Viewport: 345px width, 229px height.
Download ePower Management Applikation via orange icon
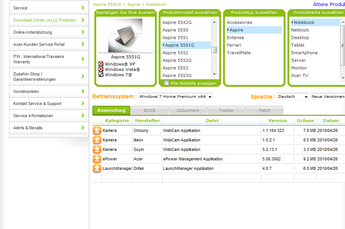(x=97, y=159)
